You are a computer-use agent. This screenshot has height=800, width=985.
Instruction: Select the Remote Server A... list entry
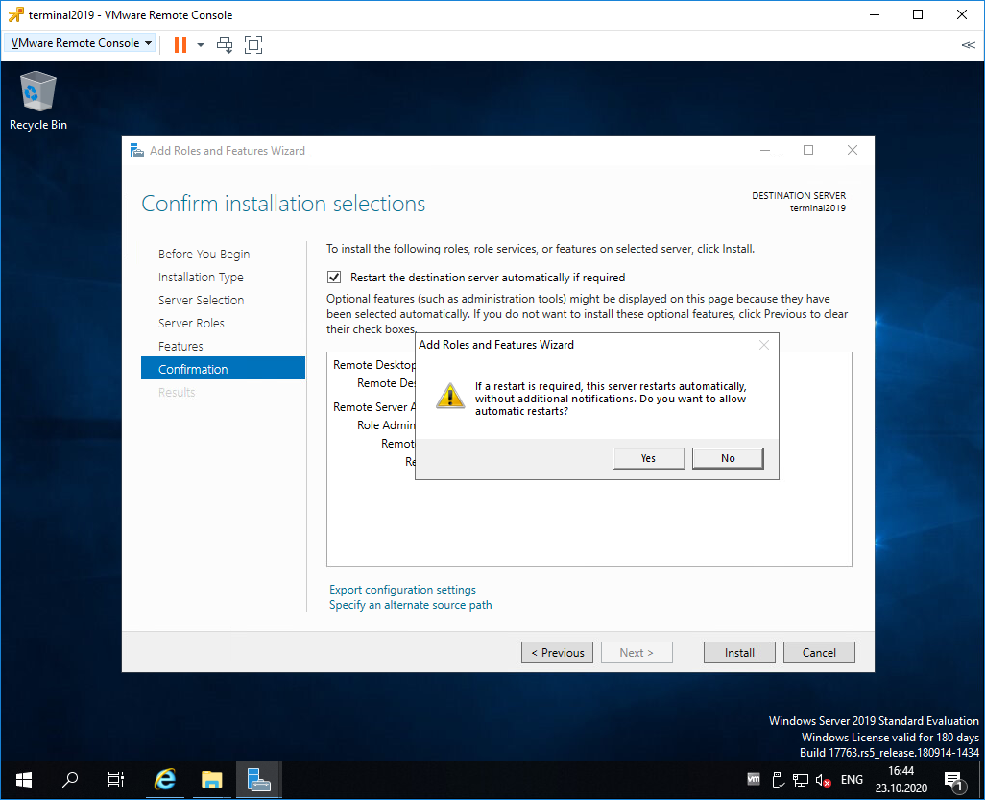[x=373, y=406]
